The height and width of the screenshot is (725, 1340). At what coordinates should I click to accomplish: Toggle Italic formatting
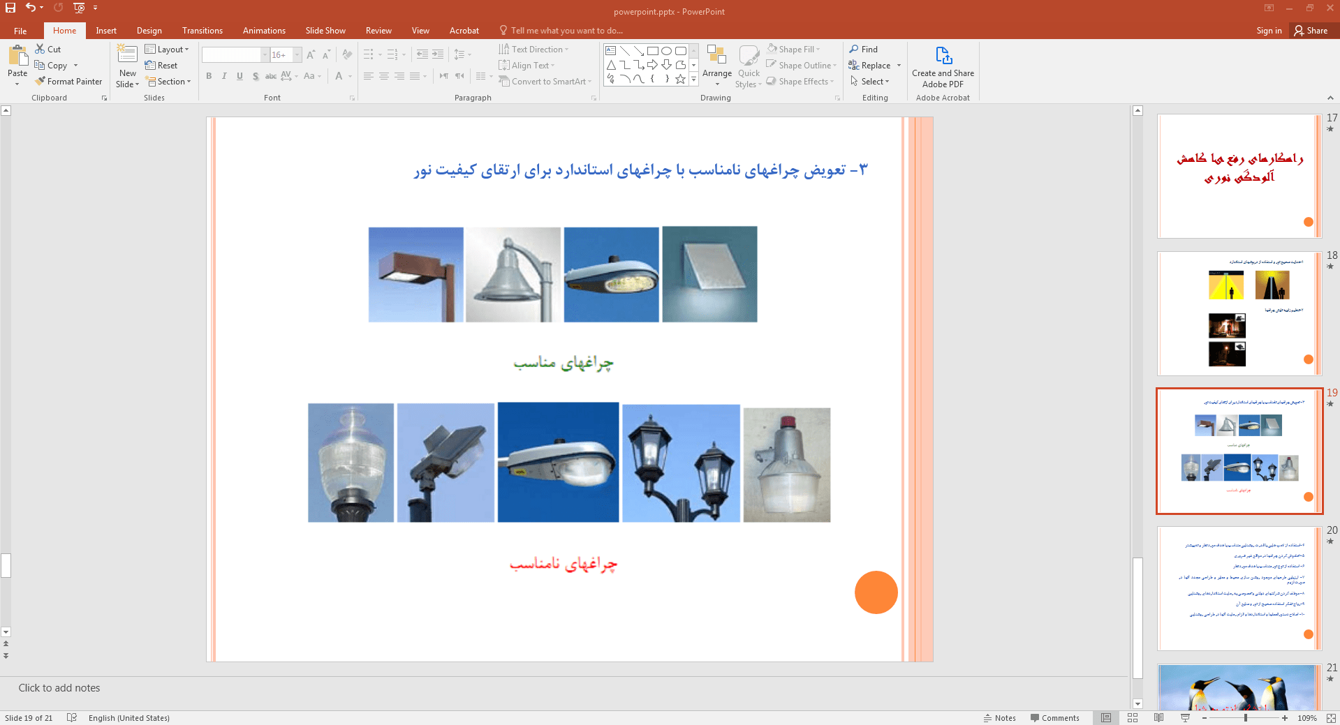[224, 76]
